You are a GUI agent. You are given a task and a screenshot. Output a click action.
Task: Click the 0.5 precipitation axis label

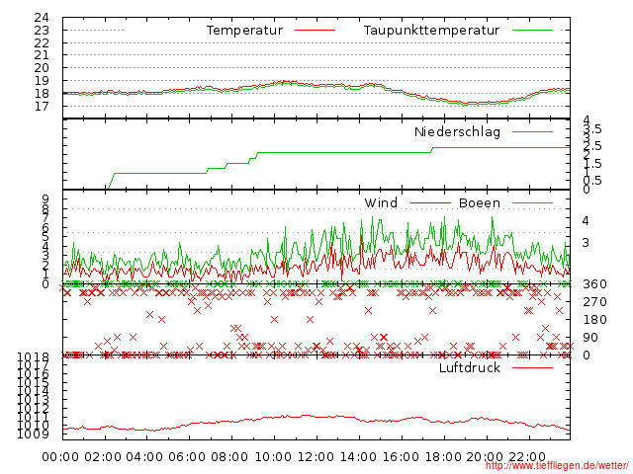click(592, 180)
